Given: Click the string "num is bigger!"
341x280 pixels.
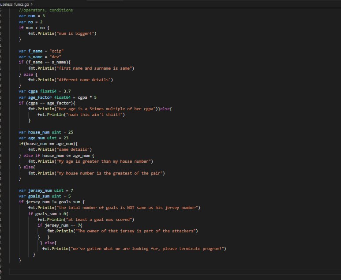Looking at the screenshot, I should 75,34.
